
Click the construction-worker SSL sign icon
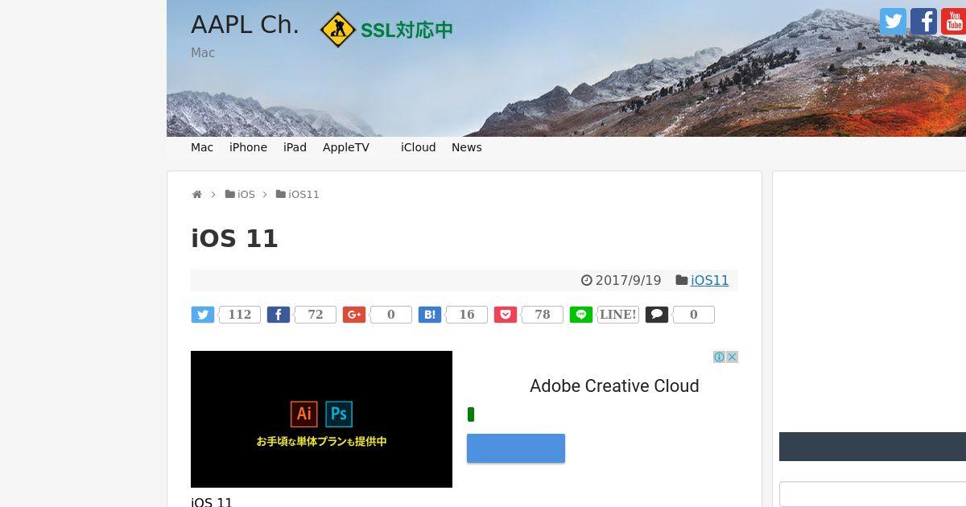click(337, 30)
